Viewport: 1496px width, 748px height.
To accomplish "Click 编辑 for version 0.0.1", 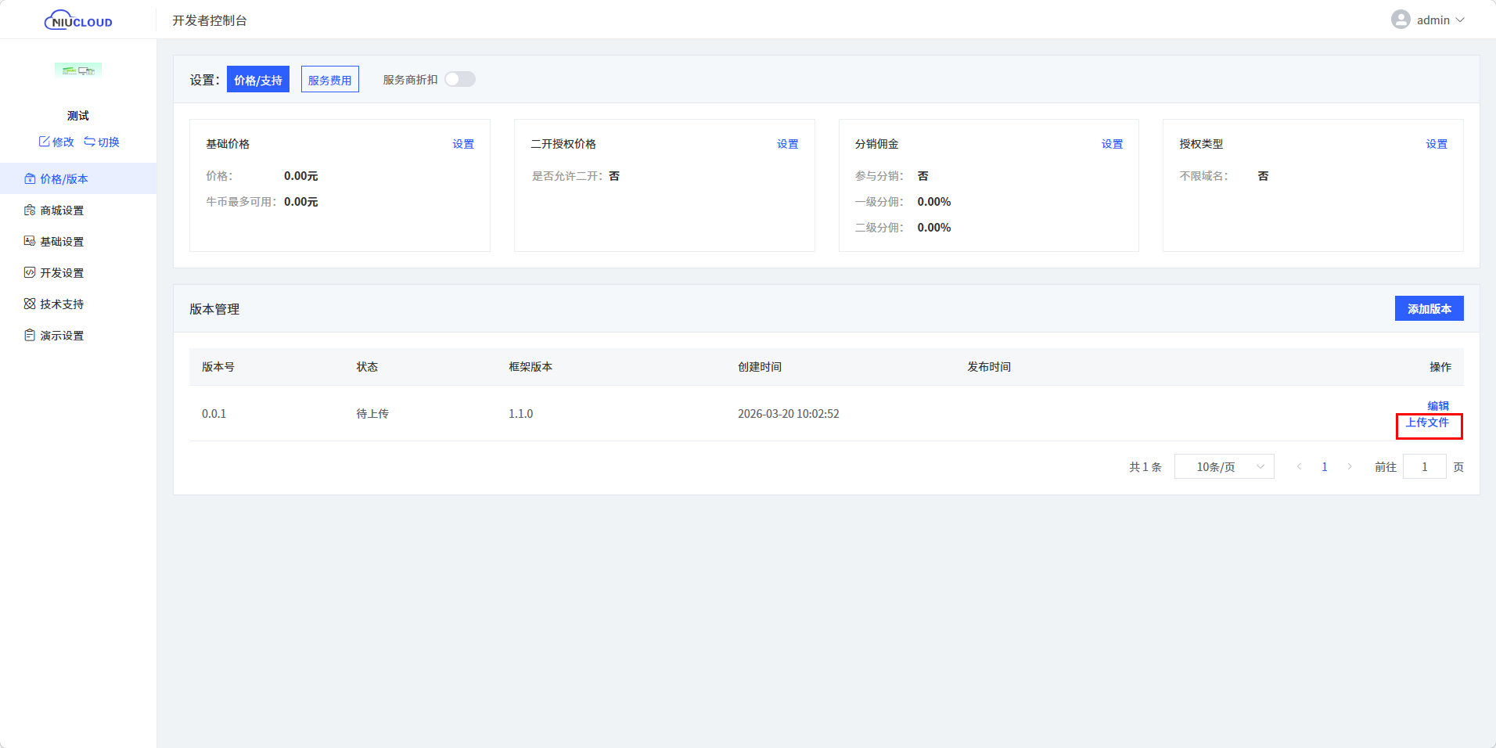I will (x=1437, y=405).
